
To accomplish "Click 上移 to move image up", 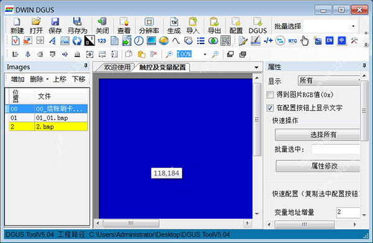I will (x=60, y=79).
